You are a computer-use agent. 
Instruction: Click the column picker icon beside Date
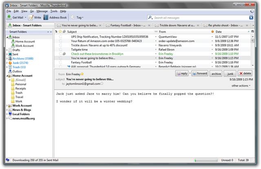tap(252, 32)
